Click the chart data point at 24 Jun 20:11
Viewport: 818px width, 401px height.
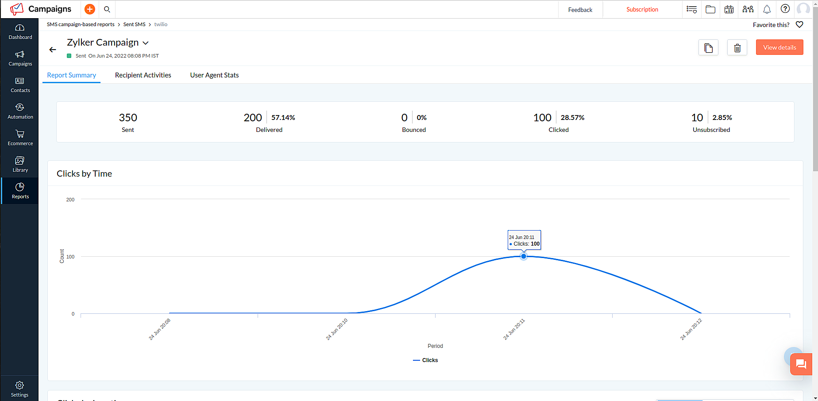pos(524,256)
